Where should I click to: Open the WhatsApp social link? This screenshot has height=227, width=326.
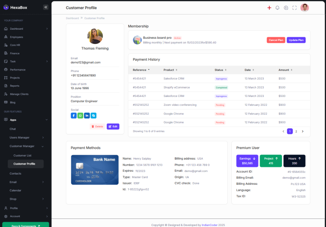pyautogui.click(x=80, y=116)
